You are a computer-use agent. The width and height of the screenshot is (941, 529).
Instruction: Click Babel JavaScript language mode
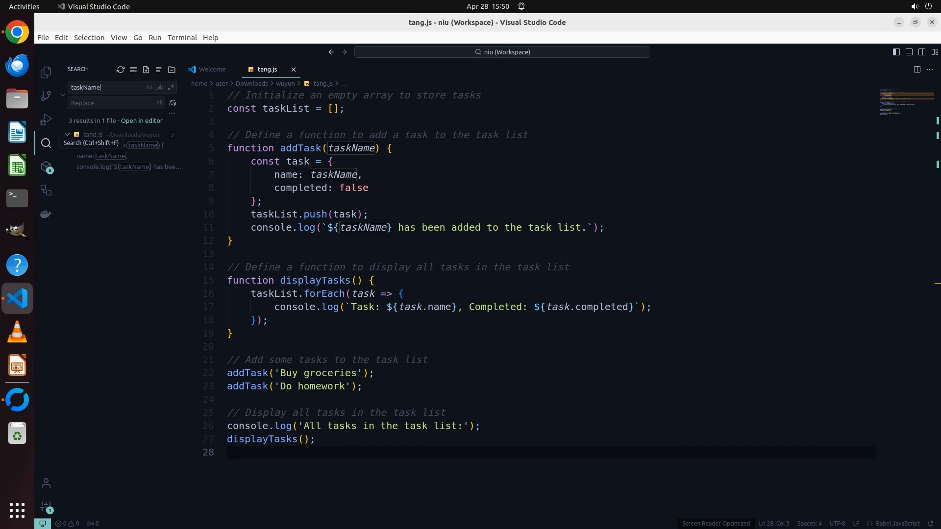[x=897, y=523]
